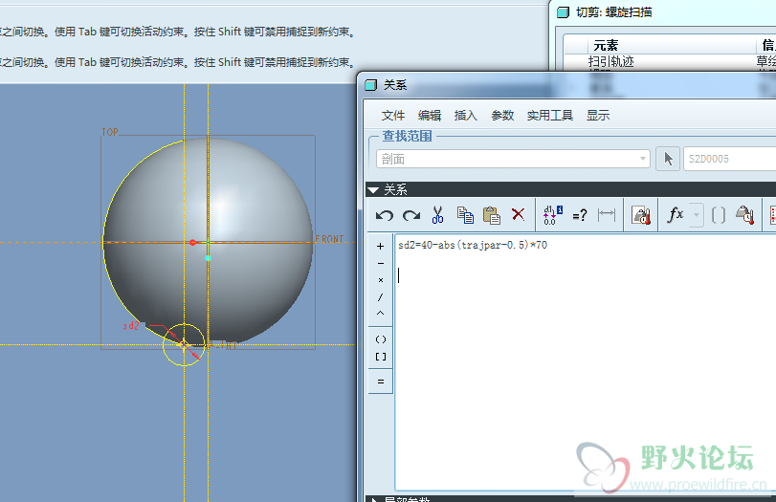776x502 pixels.
Task: Insert a plus operator from side panel
Action: tap(380, 246)
